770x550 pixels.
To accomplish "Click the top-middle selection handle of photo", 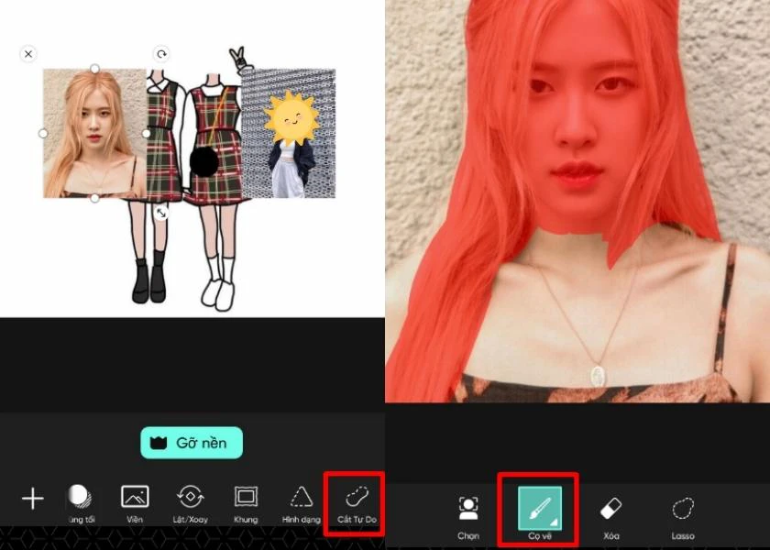I will point(94,69).
